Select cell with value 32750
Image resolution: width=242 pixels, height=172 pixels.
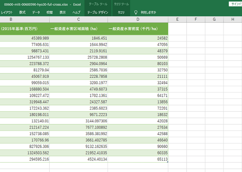point(138,70)
